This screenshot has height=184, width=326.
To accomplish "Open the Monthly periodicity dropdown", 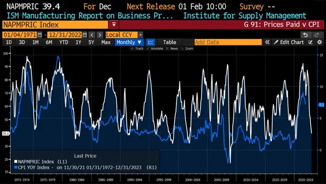I will 129,42.
